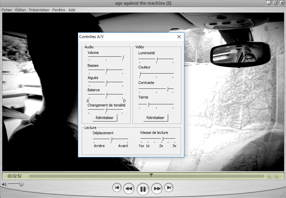Close the Contrôles A/V dialog
This screenshot has width=286, height=198.
(179, 37)
